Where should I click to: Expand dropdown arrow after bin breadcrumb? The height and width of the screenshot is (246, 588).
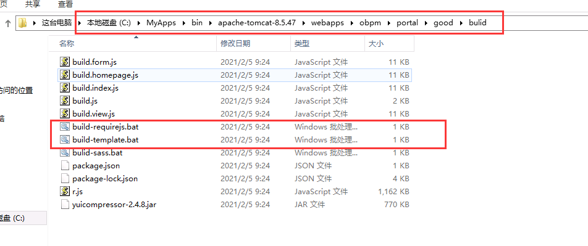click(211, 23)
